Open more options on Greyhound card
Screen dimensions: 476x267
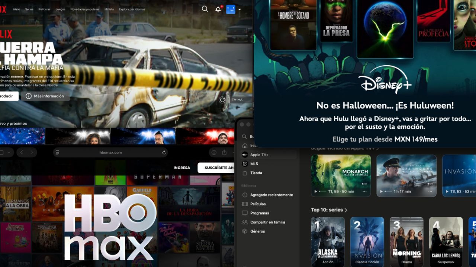(430, 191)
